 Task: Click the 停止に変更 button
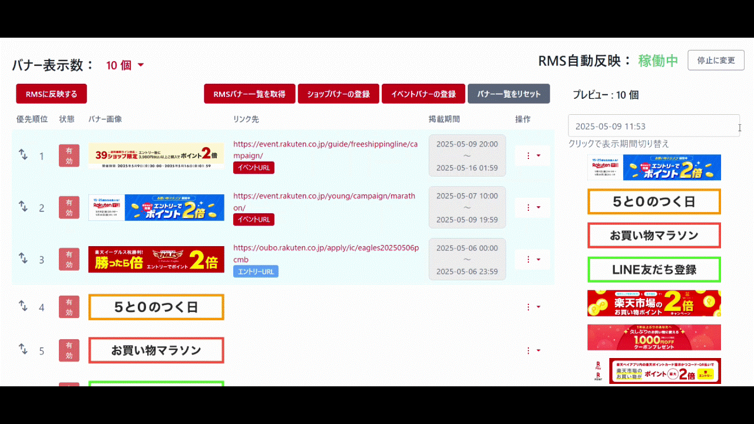pos(716,60)
